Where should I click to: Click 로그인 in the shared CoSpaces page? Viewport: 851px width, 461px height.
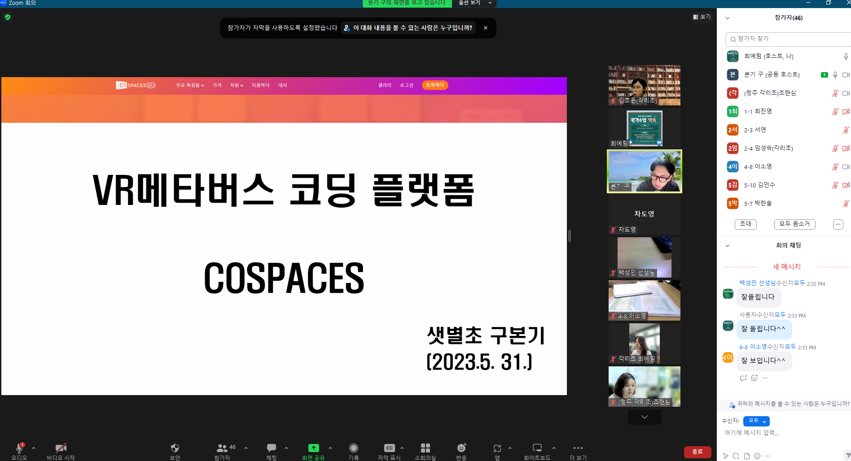pyautogui.click(x=407, y=85)
